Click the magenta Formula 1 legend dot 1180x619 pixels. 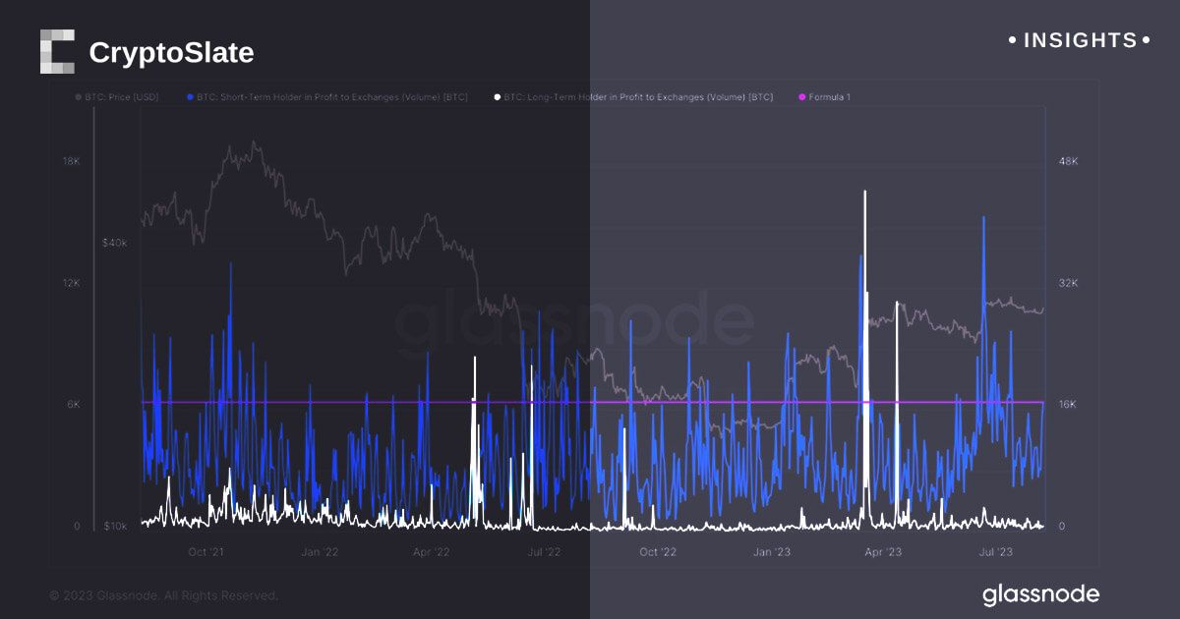click(801, 97)
